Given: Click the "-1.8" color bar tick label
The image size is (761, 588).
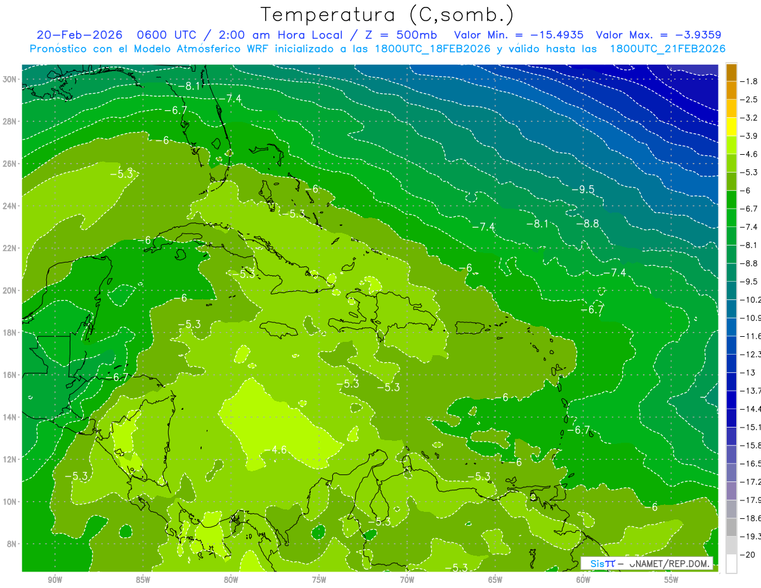Looking at the screenshot, I should (750, 81).
